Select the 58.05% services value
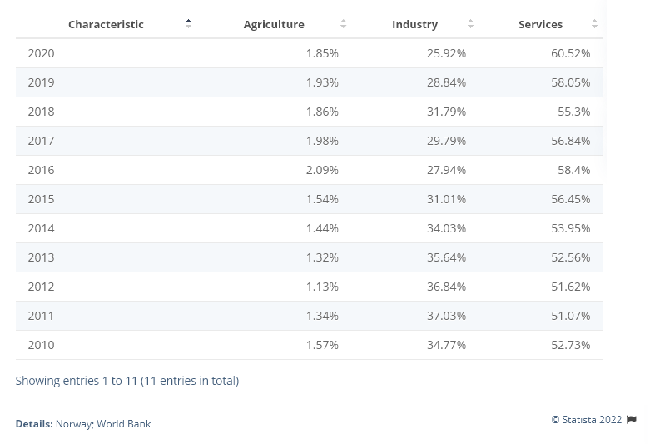Viewport: 655px width, 444px height. point(571,82)
